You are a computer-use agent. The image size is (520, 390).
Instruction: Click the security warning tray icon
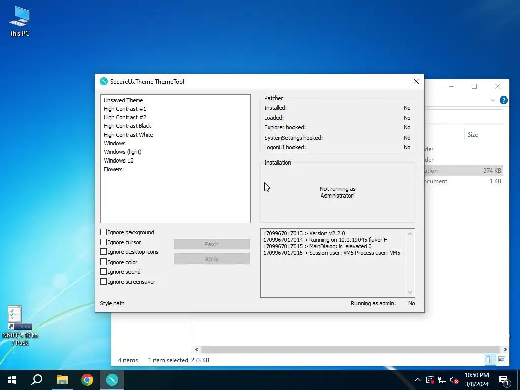click(x=430, y=380)
